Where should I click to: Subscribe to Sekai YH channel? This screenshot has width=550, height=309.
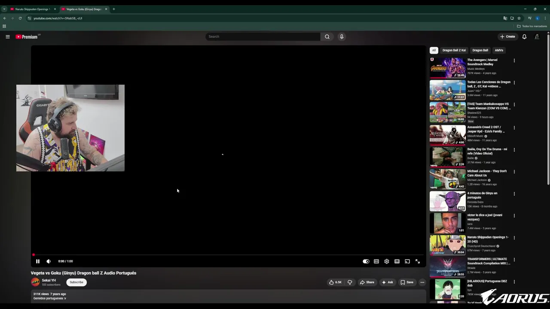pyautogui.click(x=76, y=282)
